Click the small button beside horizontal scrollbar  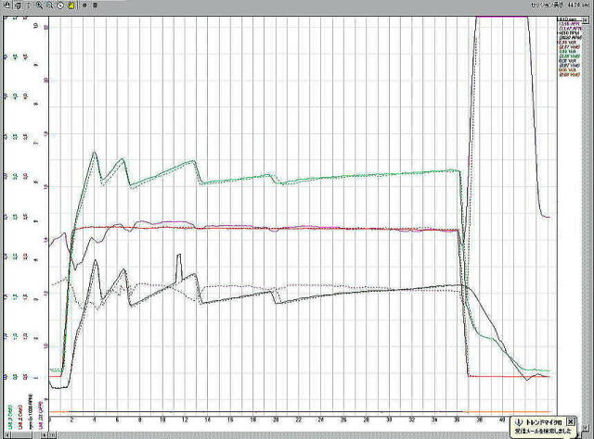click(52, 435)
